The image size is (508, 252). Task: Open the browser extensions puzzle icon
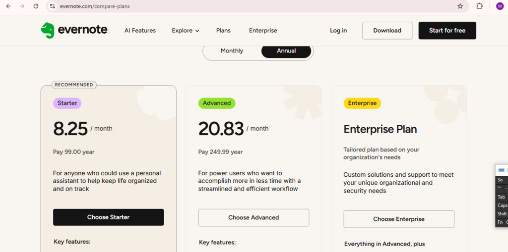[x=480, y=6]
